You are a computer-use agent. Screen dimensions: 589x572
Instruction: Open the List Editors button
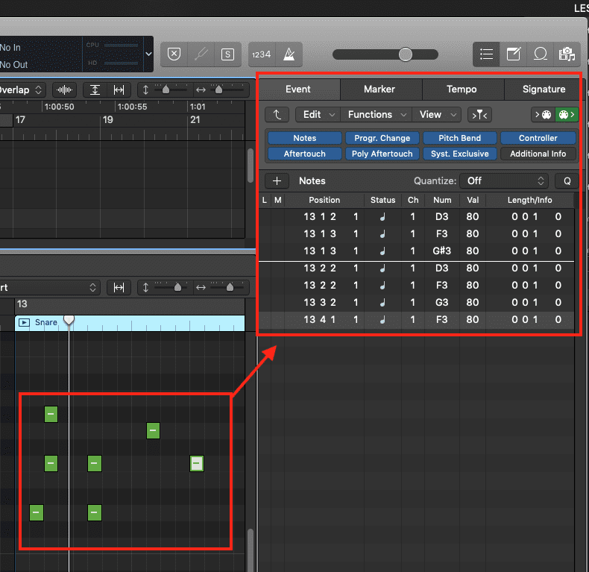click(x=486, y=54)
